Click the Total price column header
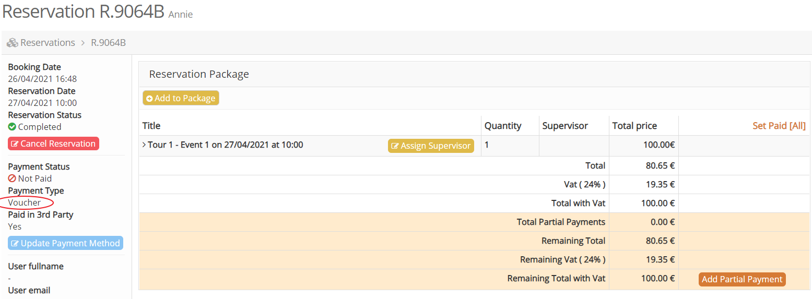 pos(634,126)
